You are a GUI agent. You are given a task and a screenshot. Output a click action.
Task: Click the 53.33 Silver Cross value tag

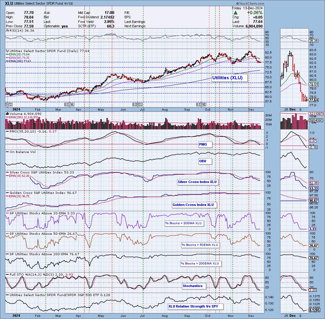(x=313, y=188)
